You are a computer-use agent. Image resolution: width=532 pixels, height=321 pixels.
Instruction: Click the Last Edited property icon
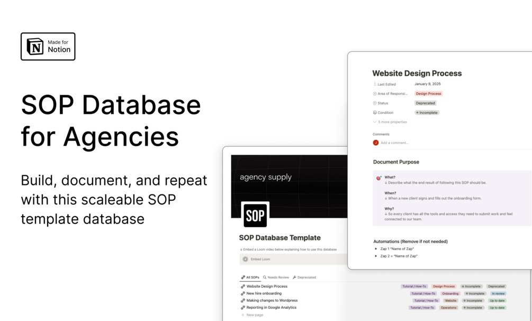point(375,84)
